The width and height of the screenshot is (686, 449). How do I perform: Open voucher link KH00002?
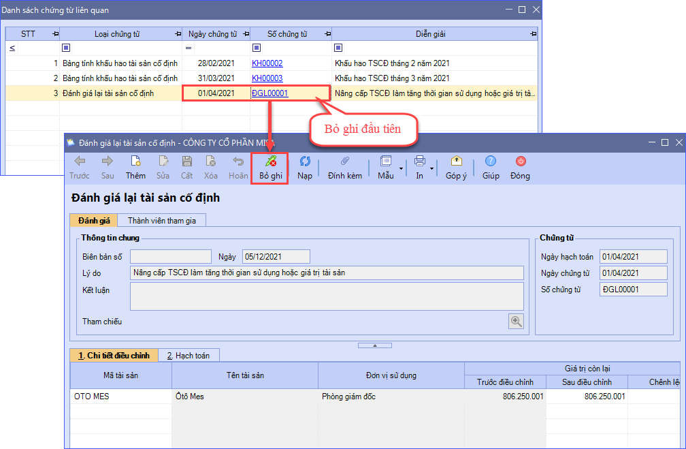pyautogui.click(x=267, y=63)
